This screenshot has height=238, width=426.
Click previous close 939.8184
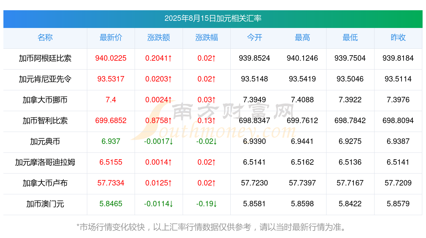pyautogui.click(x=398, y=58)
